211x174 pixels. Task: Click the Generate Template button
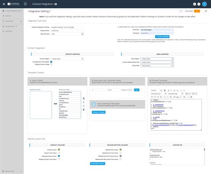point(99,112)
